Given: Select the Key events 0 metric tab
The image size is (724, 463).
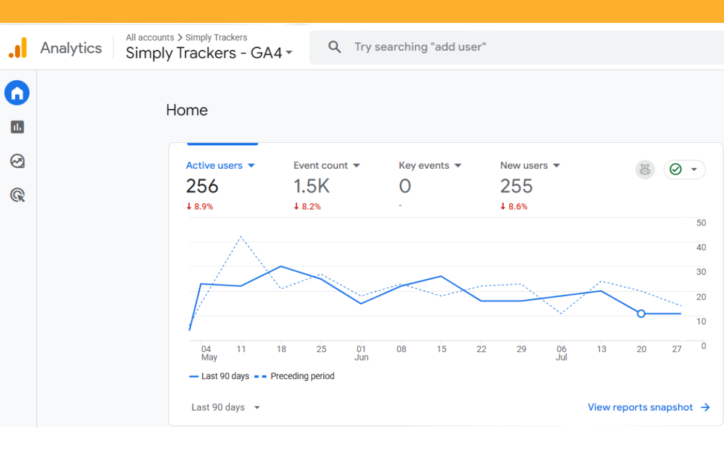Looking at the screenshot, I should [x=430, y=186].
